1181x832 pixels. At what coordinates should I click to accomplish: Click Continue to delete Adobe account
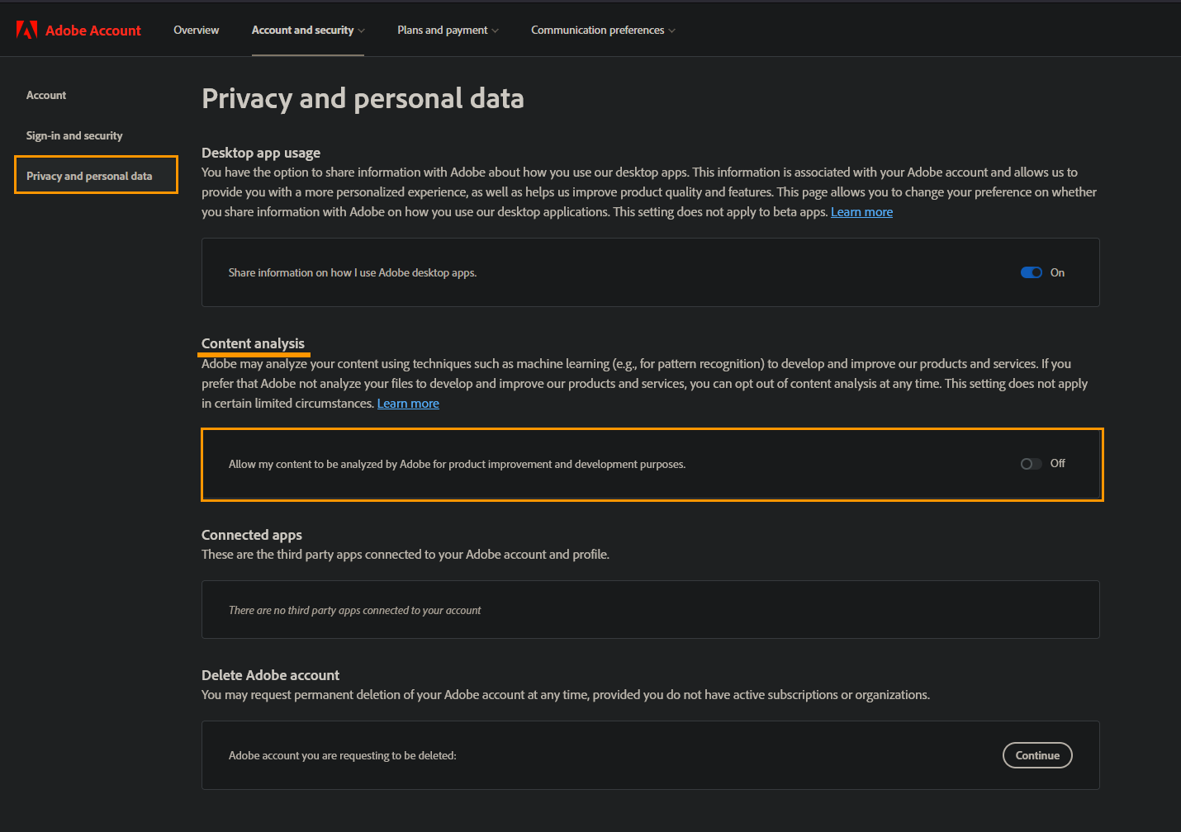(x=1037, y=755)
